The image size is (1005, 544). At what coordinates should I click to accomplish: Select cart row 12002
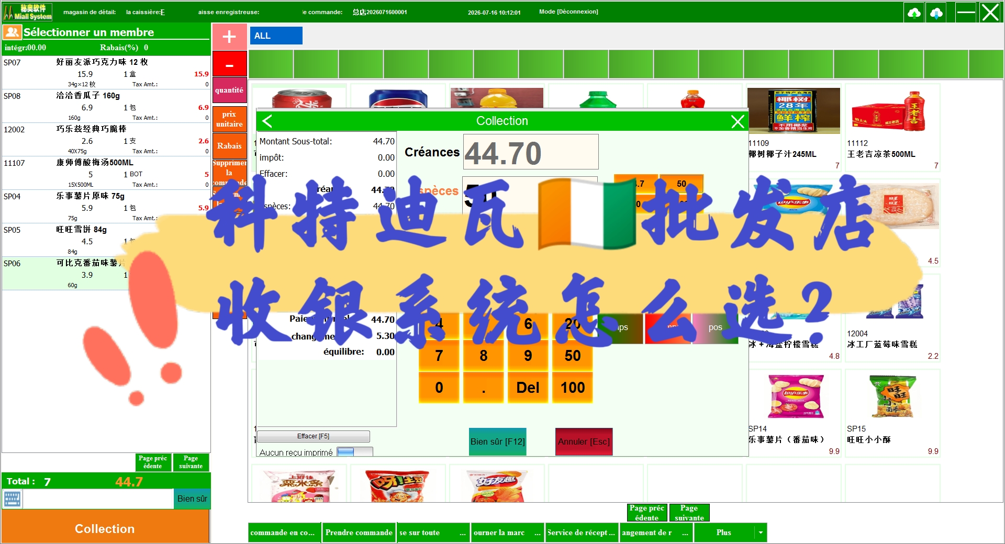pos(106,139)
